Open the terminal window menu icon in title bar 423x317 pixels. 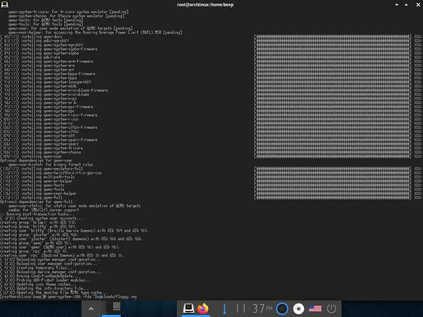coord(5,4)
